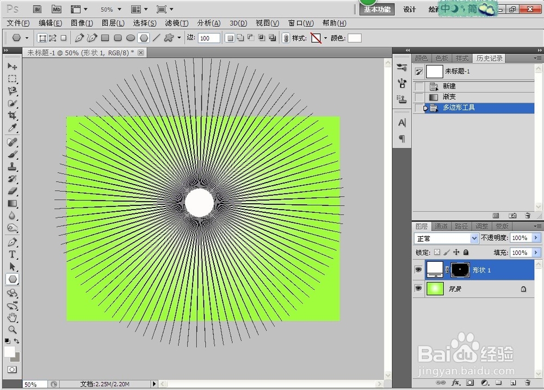This screenshot has width=544, height=390.
Task: Select the Horizontal Type tool
Action: coord(12,254)
